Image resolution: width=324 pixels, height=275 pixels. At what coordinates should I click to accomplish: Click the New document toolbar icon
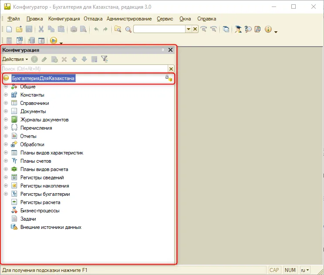[9, 29]
